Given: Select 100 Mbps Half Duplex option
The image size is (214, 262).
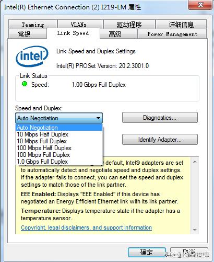Looking at the screenshot, I should pyautogui.click(x=59, y=148).
